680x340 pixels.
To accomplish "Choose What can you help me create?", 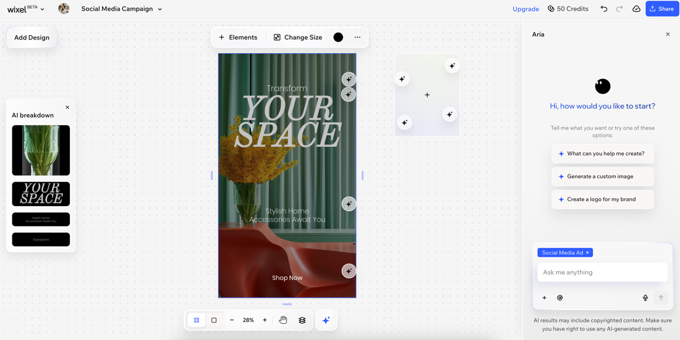I will click(602, 154).
